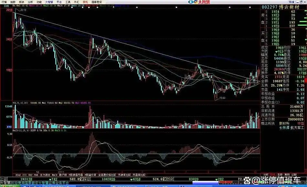307x187 pixels.
Task: Click the VOL(5,10,20) indicator label
Action: tap(21, 103)
